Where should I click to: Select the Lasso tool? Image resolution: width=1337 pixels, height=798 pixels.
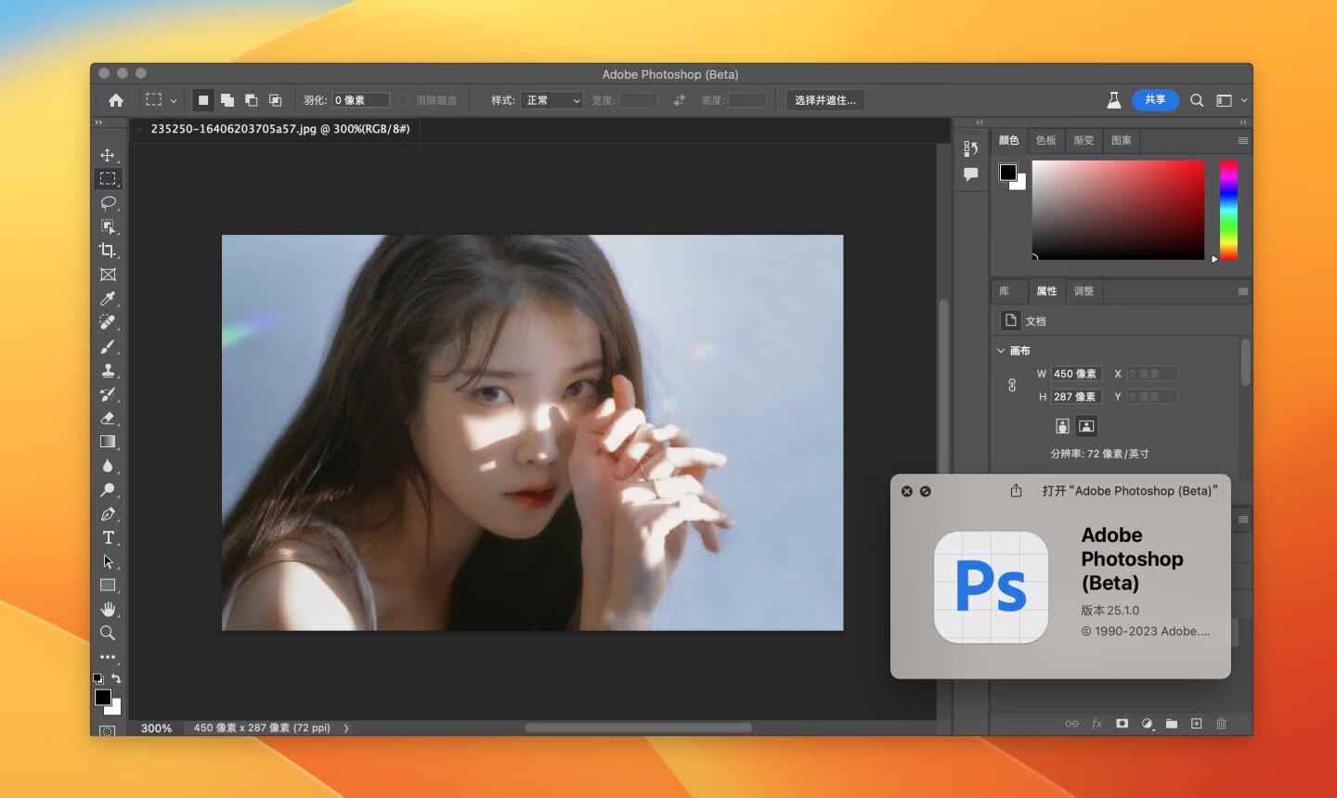point(108,202)
